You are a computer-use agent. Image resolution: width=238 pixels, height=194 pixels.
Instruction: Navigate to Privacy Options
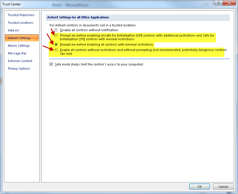tap(19, 69)
